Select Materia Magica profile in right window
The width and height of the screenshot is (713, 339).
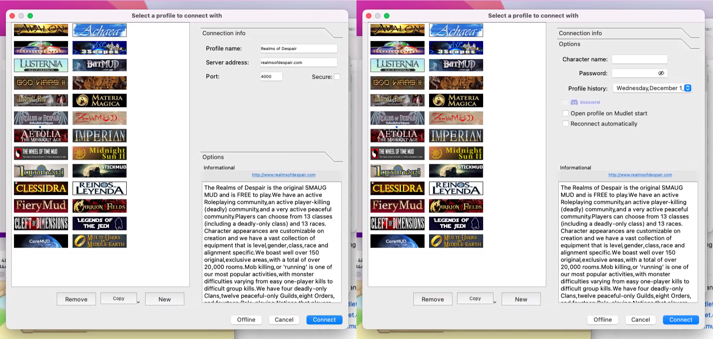point(456,100)
